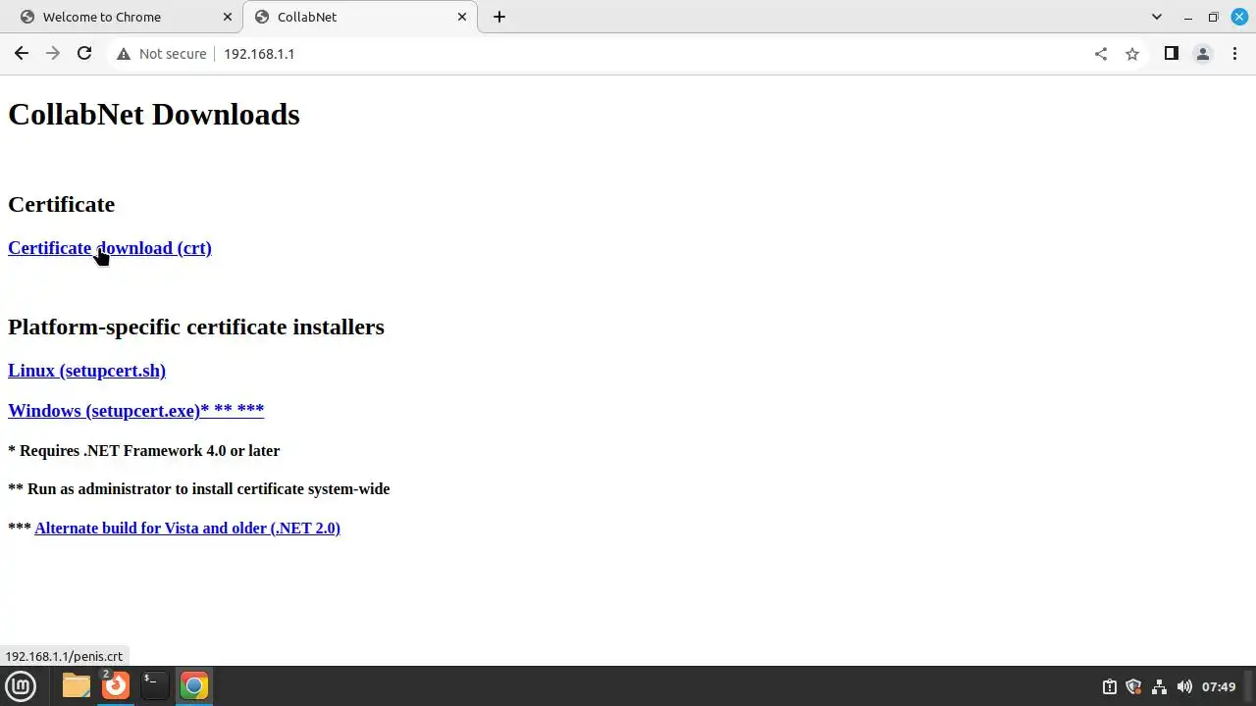Open the Not secure site information
1256x706 pixels.
pyautogui.click(x=162, y=54)
